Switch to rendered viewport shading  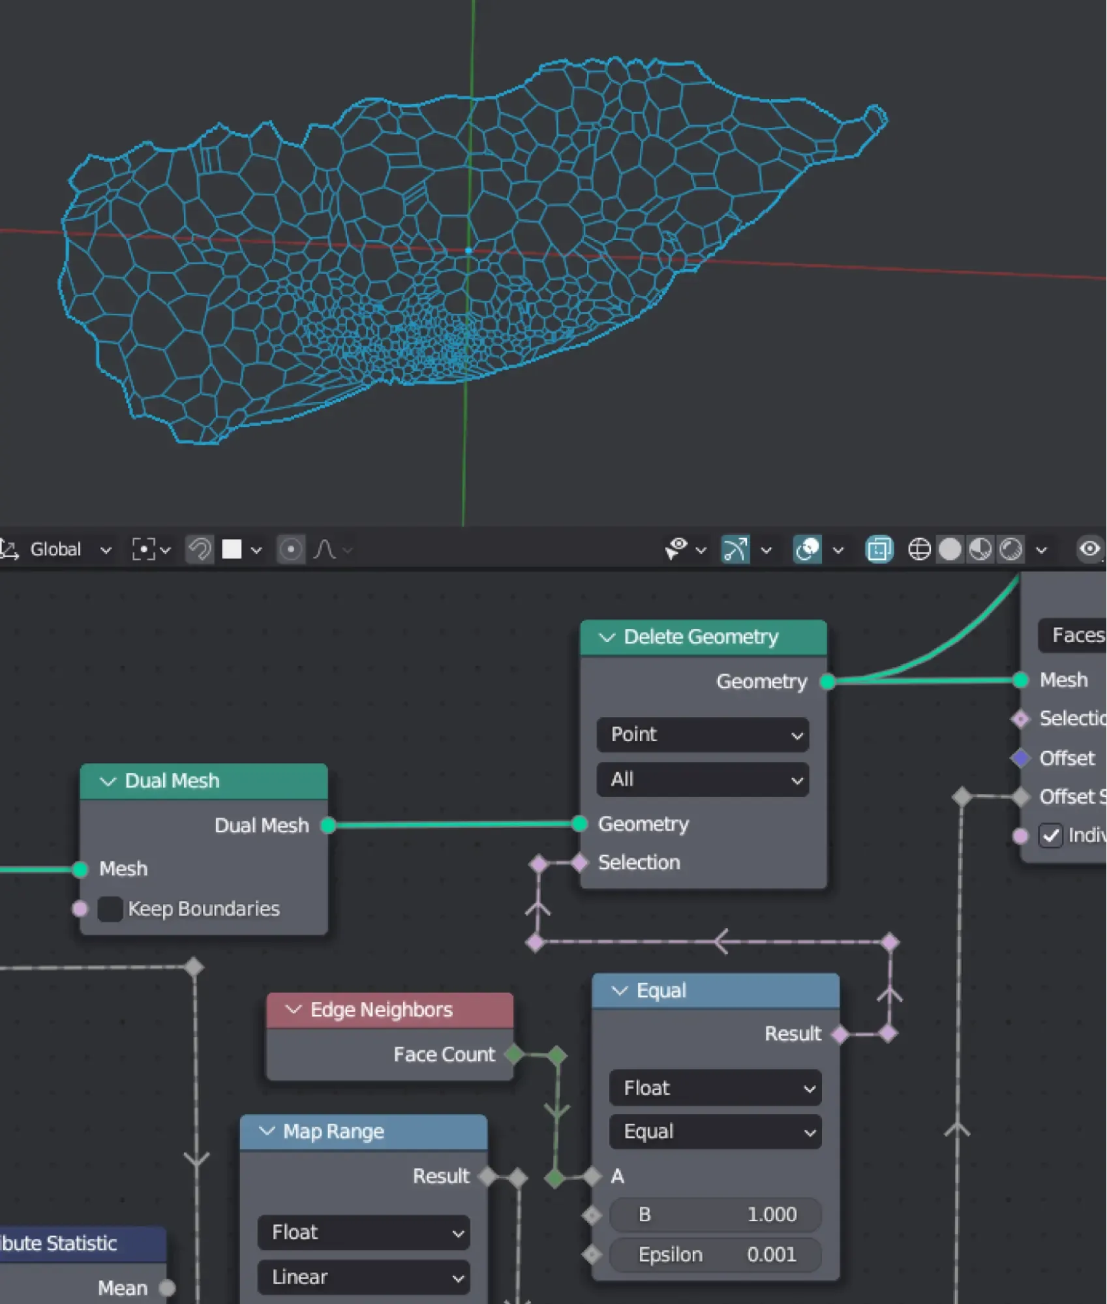(1010, 549)
